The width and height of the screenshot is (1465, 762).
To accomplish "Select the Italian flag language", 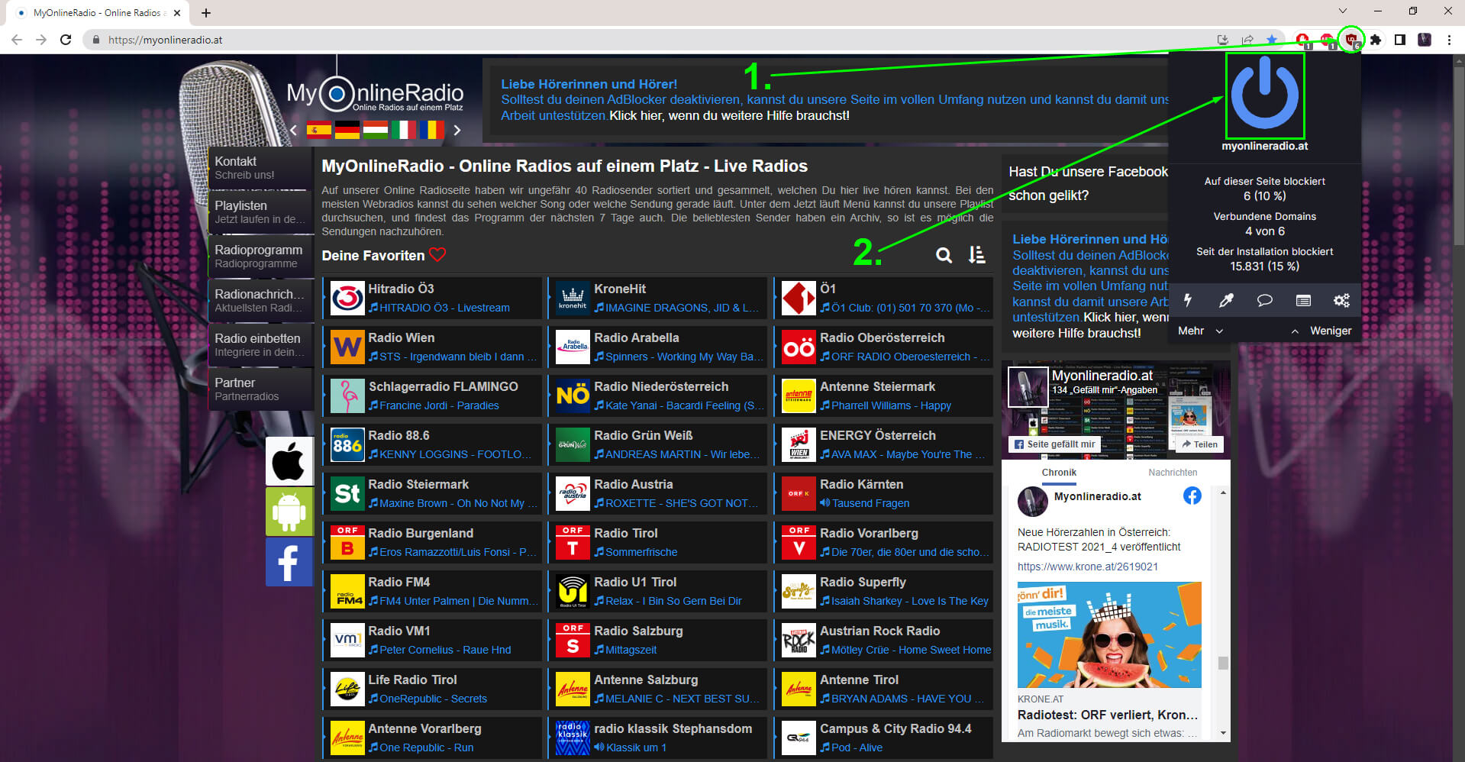I will click(x=403, y=130).
